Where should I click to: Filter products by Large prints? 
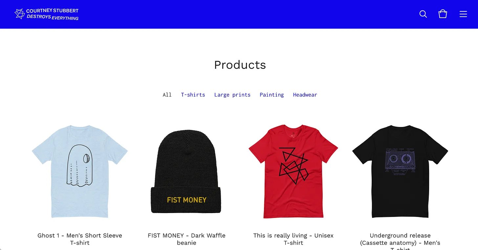coord(232,95)
